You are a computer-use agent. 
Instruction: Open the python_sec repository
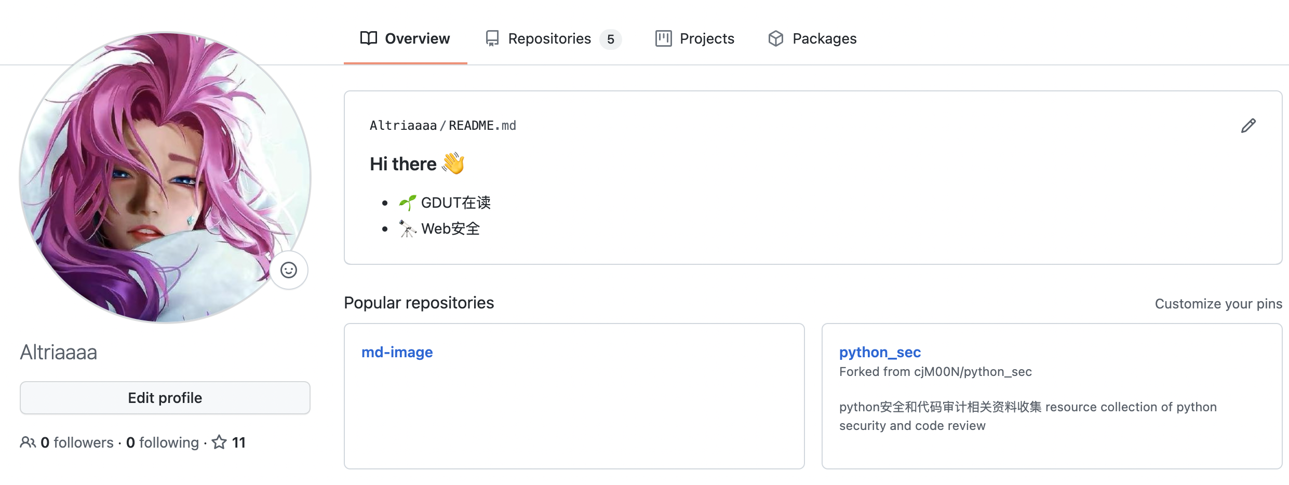[880, 352]
